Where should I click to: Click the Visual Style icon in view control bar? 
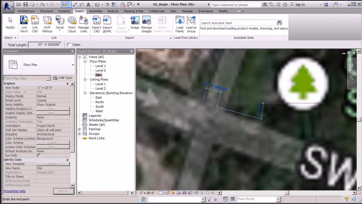click(166, 193)
